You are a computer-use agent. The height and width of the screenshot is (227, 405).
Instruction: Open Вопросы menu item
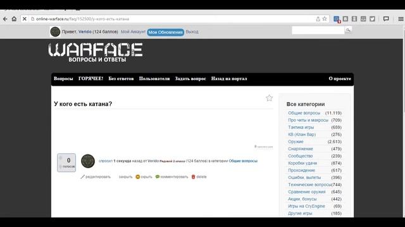63,78
